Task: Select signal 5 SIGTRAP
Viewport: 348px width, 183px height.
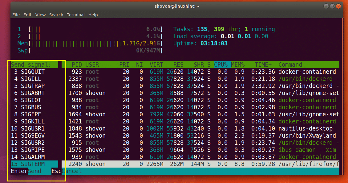Action: pos(34,86)
